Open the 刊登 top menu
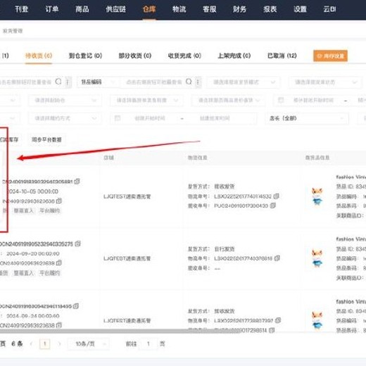 tap(21, 9)
